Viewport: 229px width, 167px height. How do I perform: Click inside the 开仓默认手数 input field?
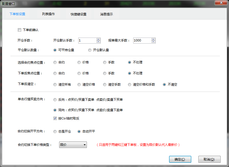tap(87, 40)
